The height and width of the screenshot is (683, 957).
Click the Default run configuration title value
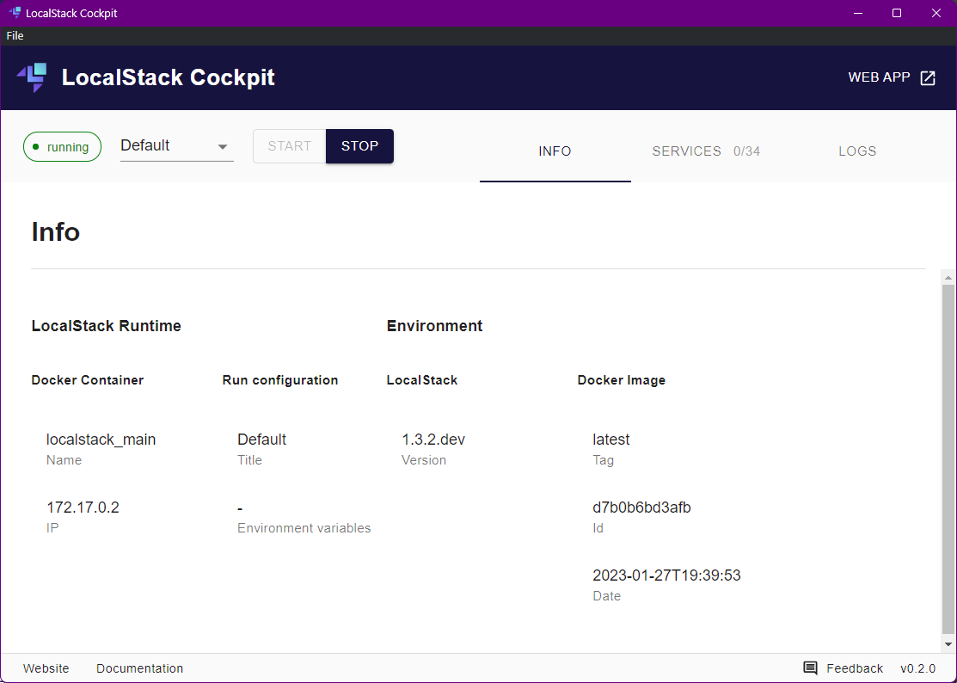coord(262,440)
